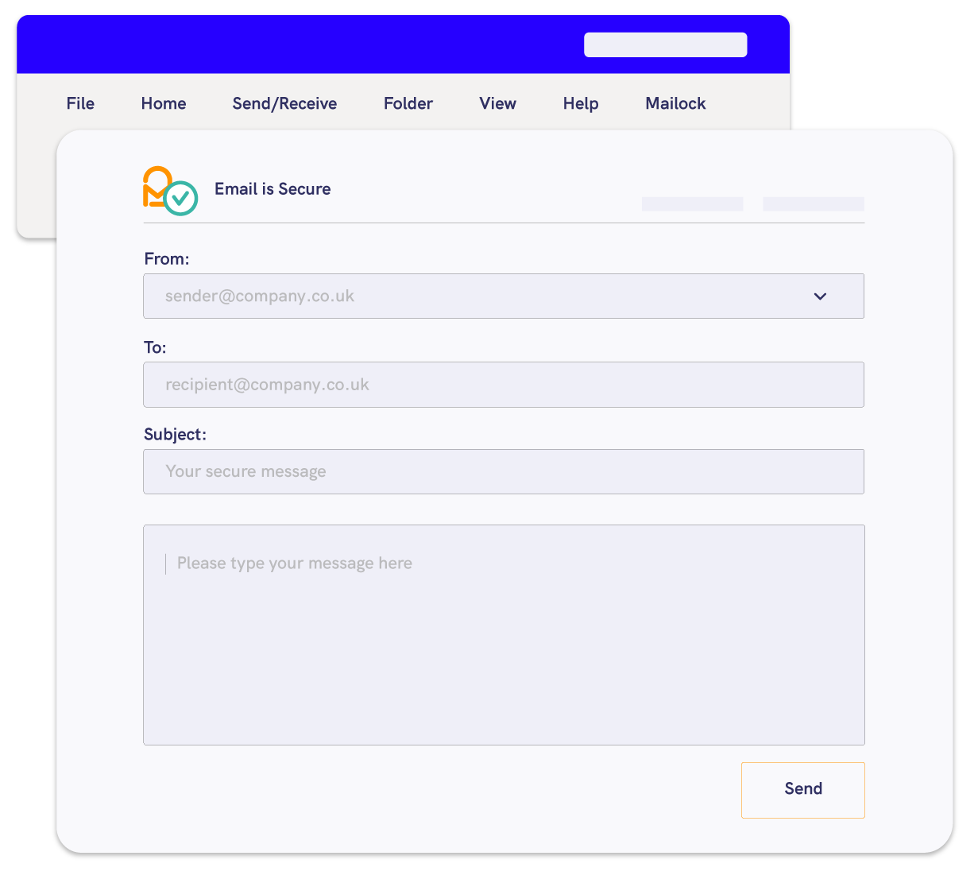Open the Send/Receive menu
The width and height of the screenshot is (978, 879).
pyautogui.click(x=284, y=103)
